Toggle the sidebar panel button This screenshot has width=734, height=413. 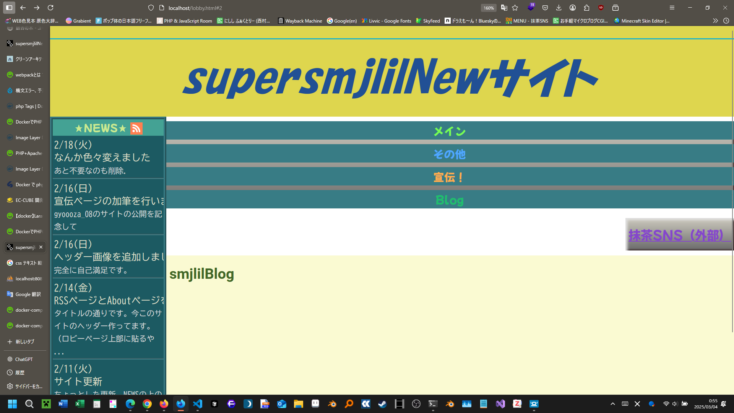point(9,8)
